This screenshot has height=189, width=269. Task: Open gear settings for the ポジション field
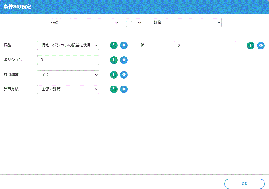click(x=124, y=60)
